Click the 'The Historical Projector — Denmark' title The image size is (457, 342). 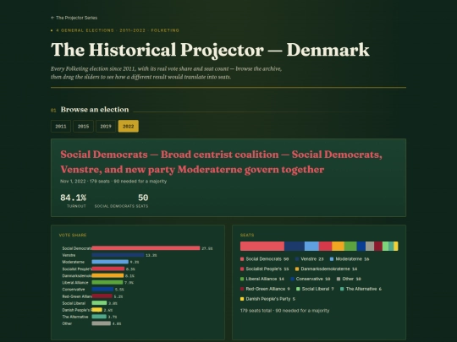click(210, 50)
